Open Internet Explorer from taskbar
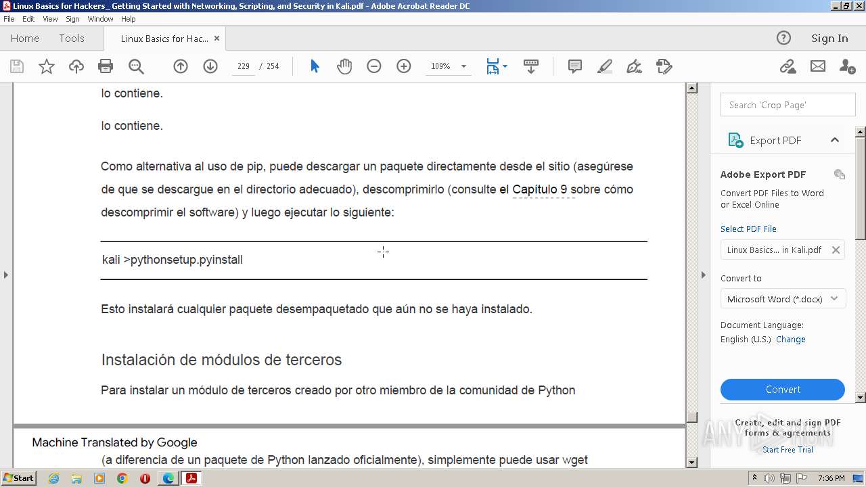866x487 pixels. (x=53, y=478)
